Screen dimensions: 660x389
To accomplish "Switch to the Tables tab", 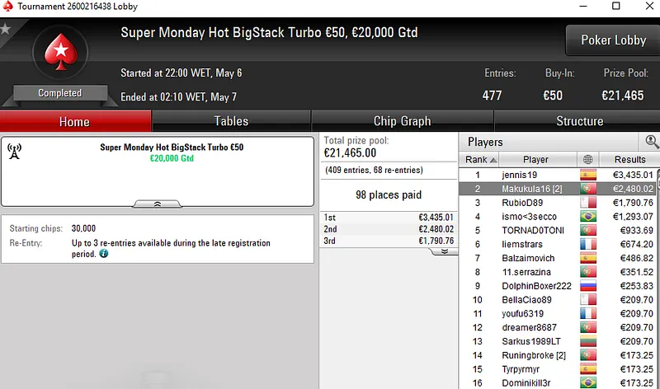I will tap(231, 121).
